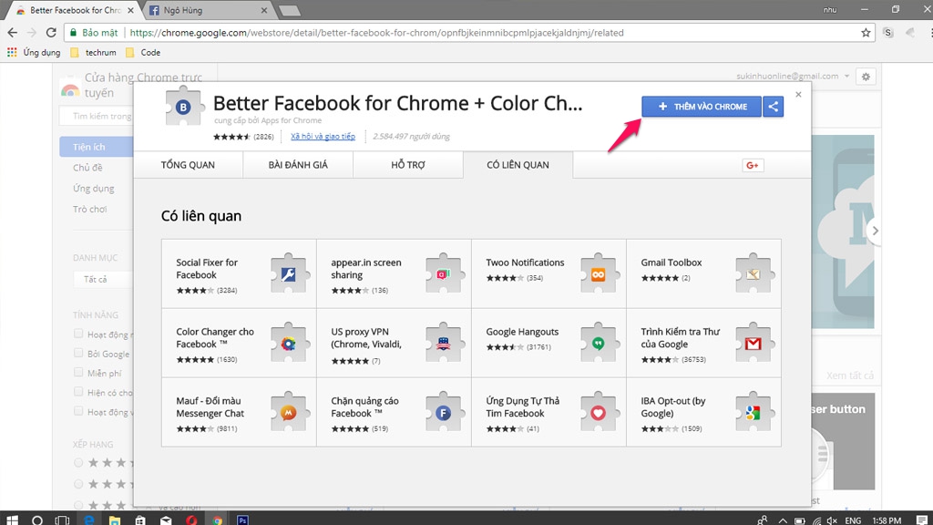The height and width of the screenshot is (525, 933).
Task: Open the Social Fixer for Facebook title
Action: 207,269
